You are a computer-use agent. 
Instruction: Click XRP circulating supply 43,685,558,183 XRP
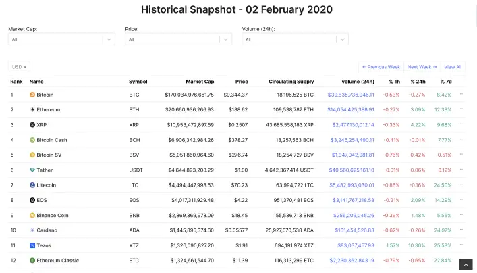[289, 125]
